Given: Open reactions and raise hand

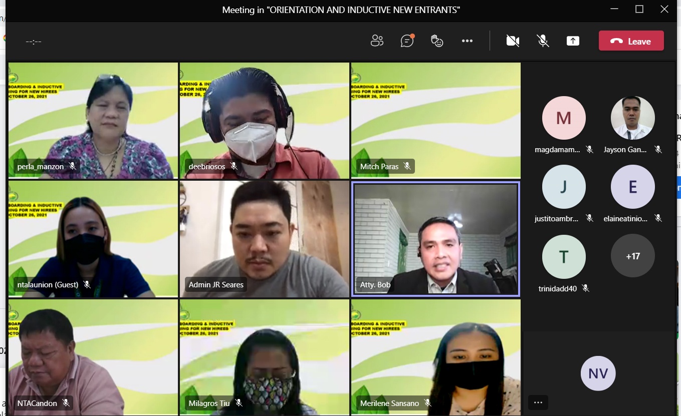Looking at the screenshot, I should click(x=437, y=41).
